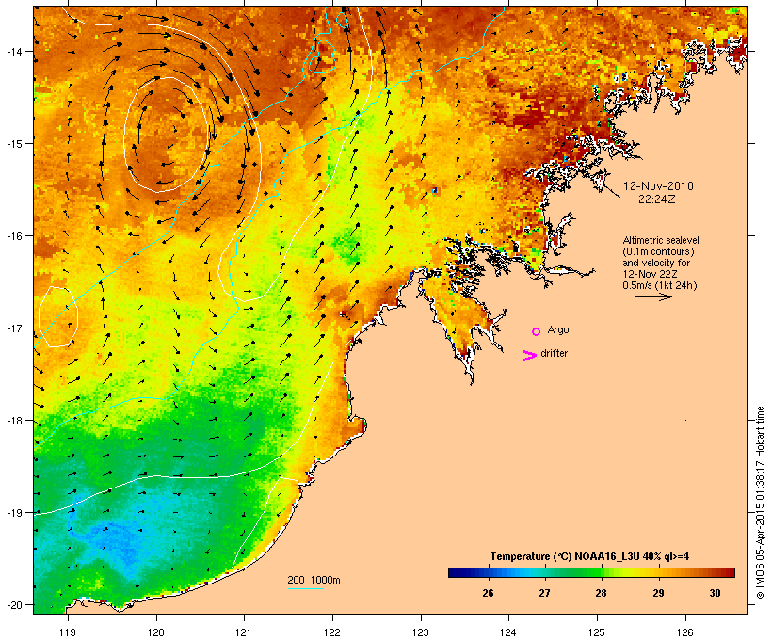Viewport: 772px width, 640px height.
Task: Click the -17 latitude axis label
Action: pos(13,328)
